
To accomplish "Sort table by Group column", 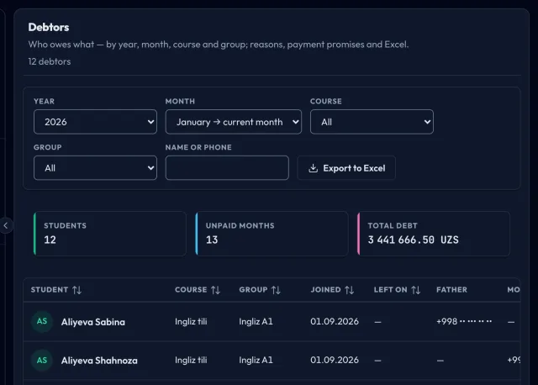I will tap(260, 290).
